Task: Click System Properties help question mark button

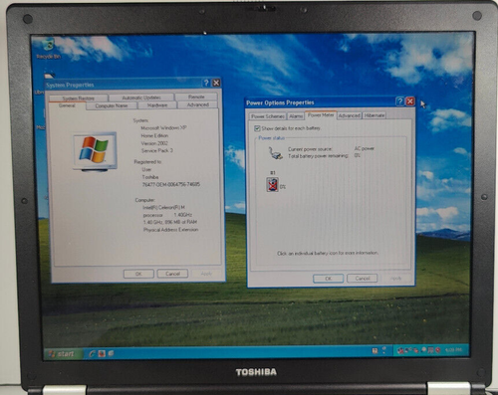Action: (x=206, y=83)
